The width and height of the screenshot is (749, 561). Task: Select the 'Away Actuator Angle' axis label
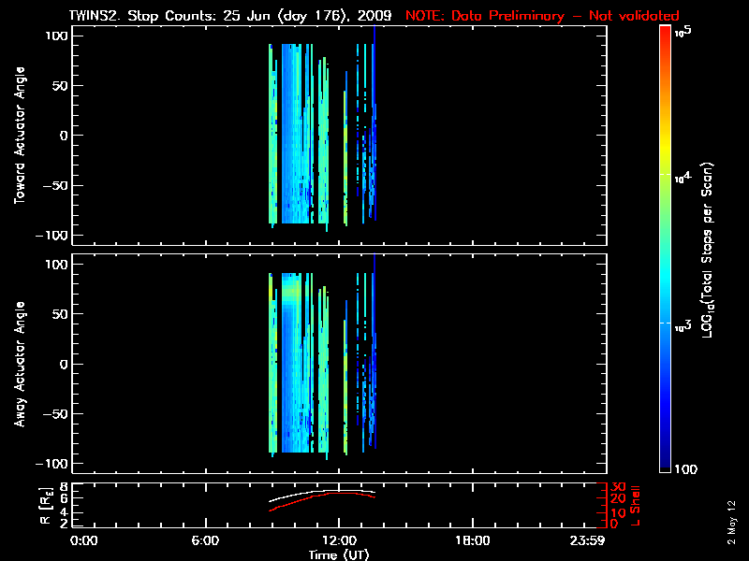tap(19, 365)
